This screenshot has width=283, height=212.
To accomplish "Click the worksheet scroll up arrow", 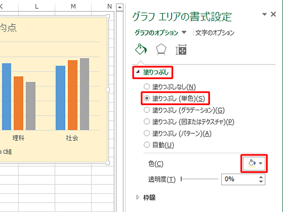I will (x=119, y=7).
